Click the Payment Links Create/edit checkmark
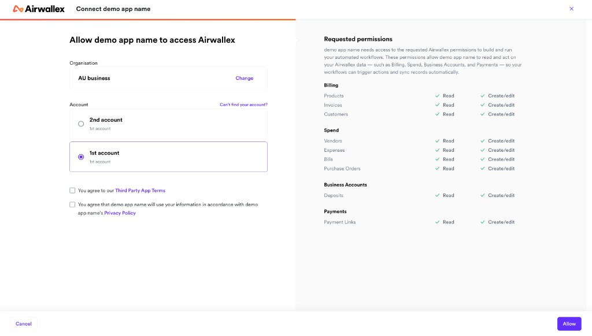This screenshot has height=336, width=592. click(483, 222)
